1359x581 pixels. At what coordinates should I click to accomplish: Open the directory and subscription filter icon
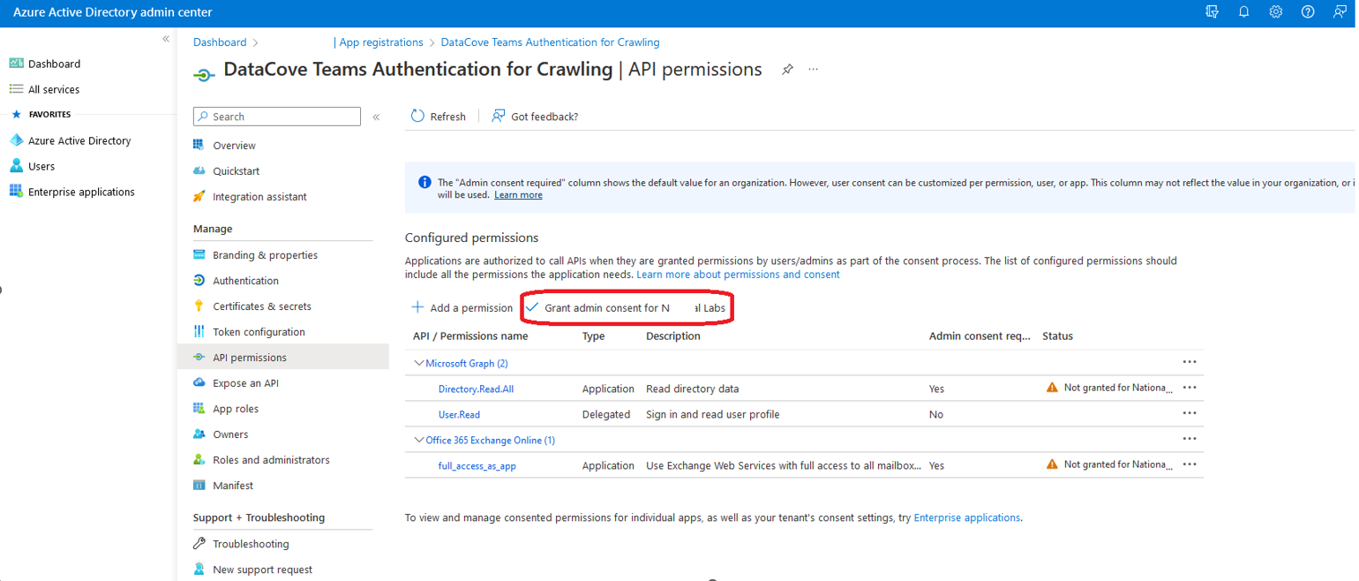pyautogui.click(x=1212, y=12)
